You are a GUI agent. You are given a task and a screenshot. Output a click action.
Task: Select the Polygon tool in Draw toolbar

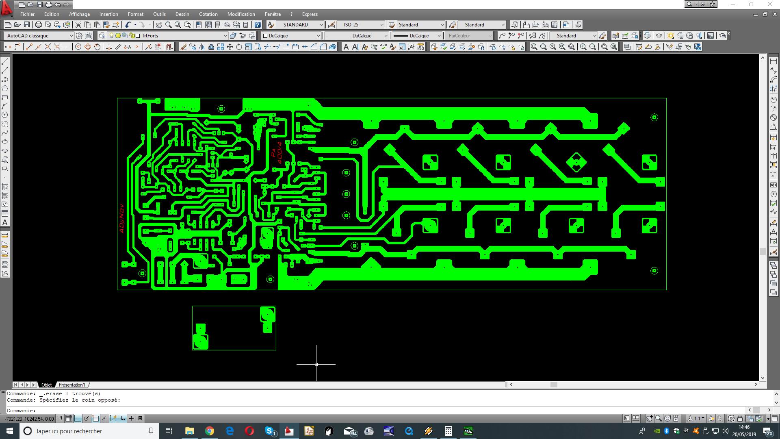click(x=5, y=88)
